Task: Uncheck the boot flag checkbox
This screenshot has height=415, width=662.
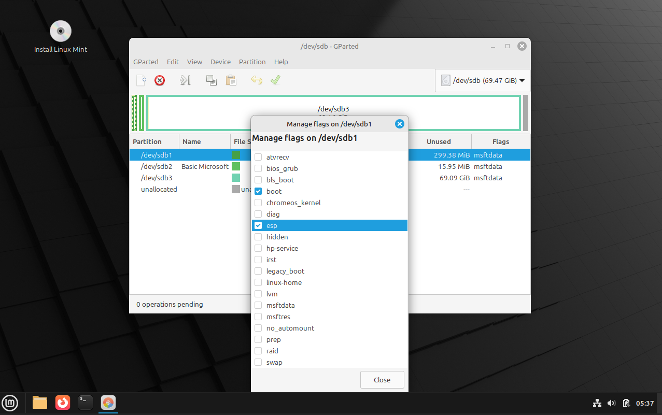Action: (x=258, y=191)
